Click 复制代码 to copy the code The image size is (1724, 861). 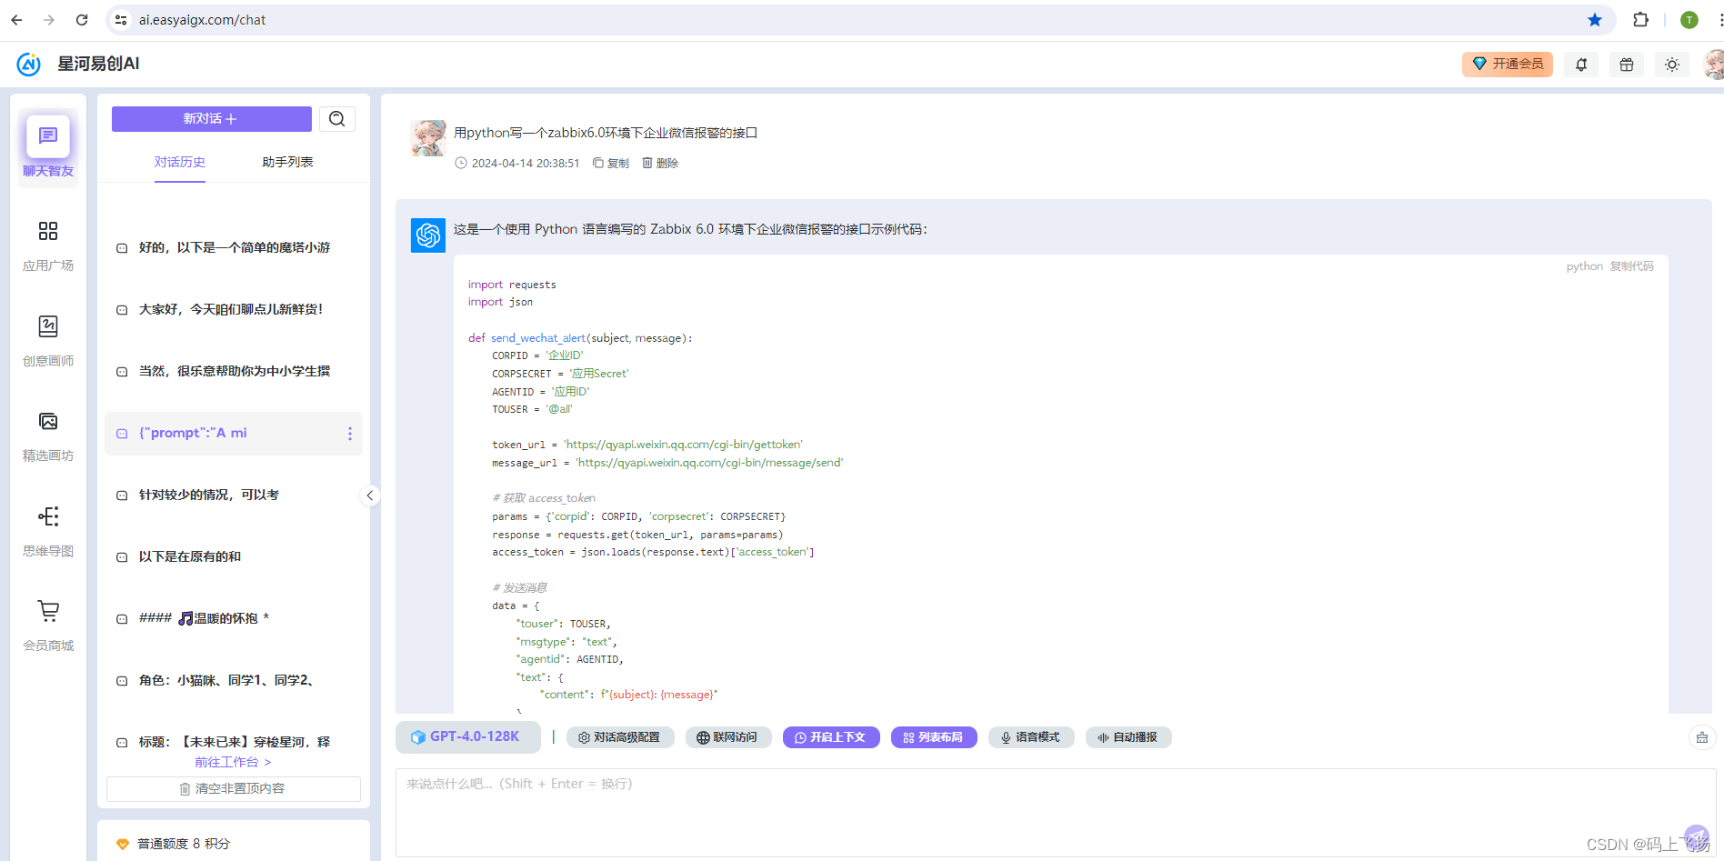(1632, 266)
